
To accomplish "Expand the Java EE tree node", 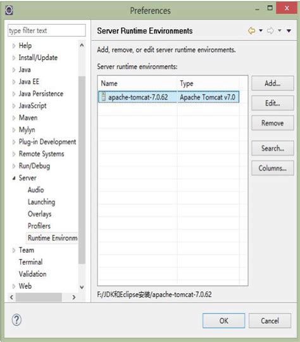I will coord(14,82).
